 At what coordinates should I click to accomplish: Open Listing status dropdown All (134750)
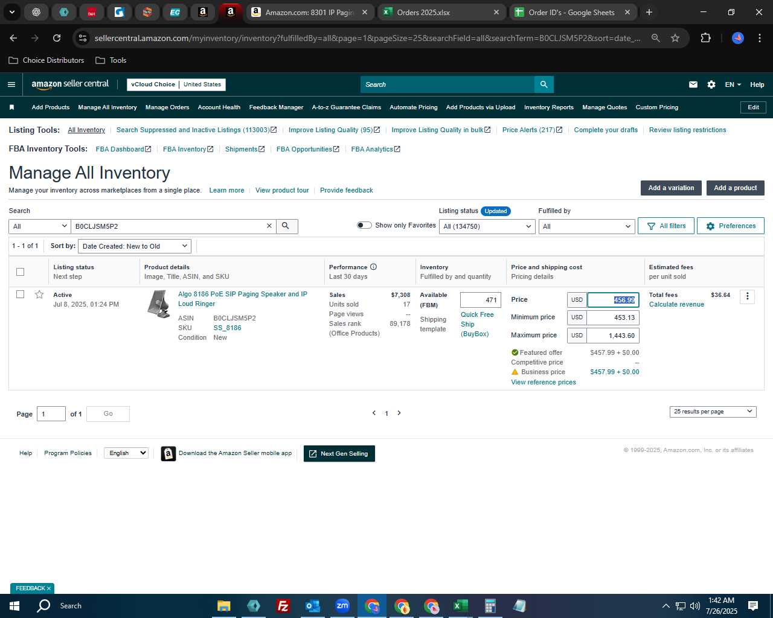[x=487, y=226]
